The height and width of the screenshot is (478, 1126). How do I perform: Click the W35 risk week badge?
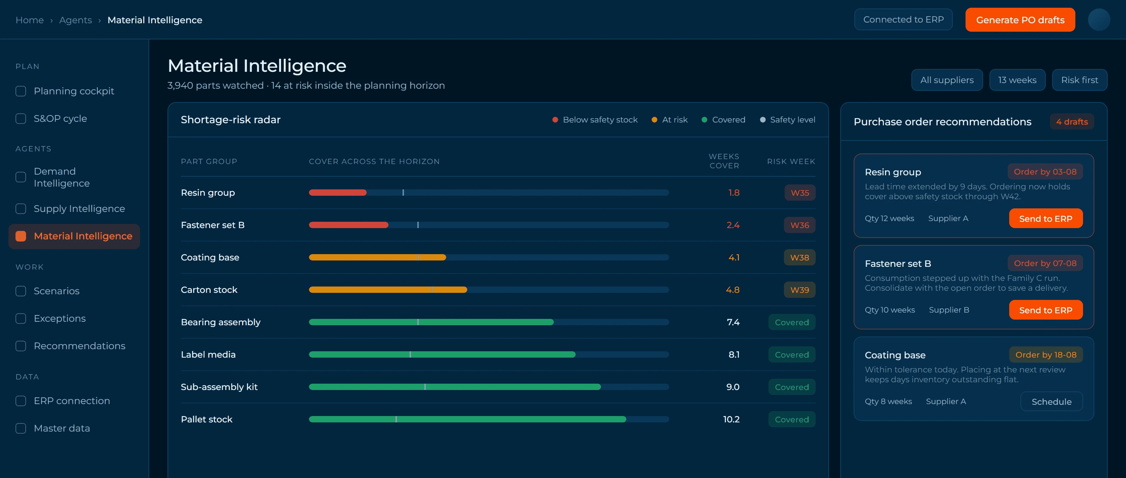pos(800,193)
